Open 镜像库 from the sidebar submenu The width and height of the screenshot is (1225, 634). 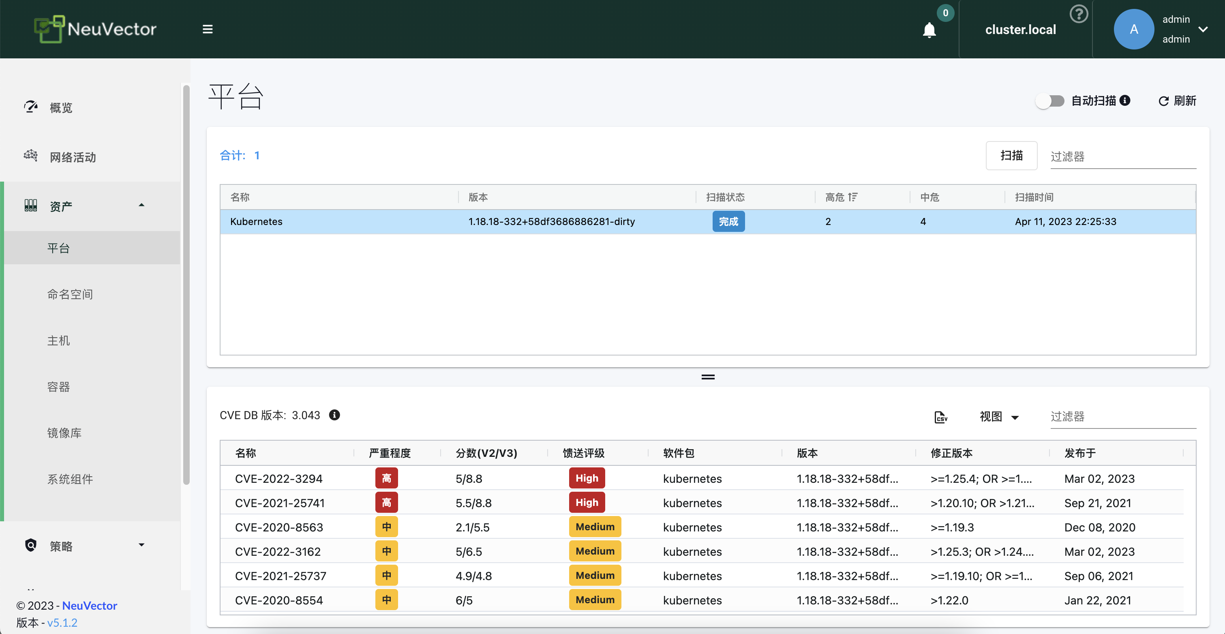coord(64,433)
